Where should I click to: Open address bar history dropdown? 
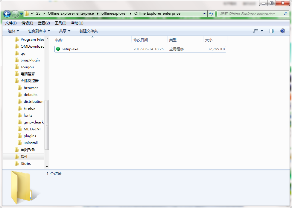(204, 13)
